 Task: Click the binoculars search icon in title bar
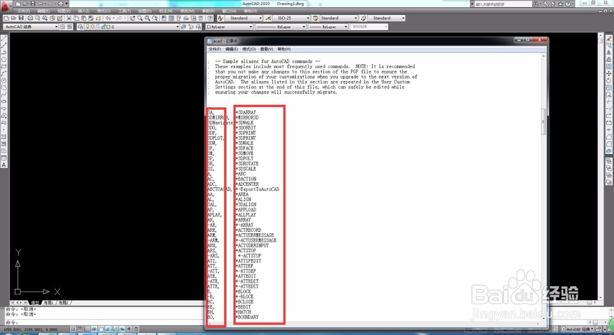point(535,4)
